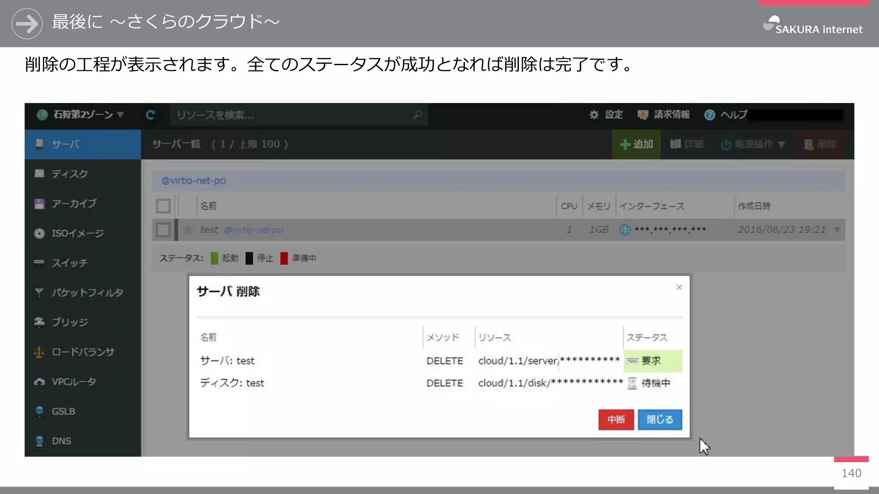Image resolution: width=879 pixels, height=494 pixels.
Task: Toggle the select-all checkbox in the table header
Action: tap(163, 206)
